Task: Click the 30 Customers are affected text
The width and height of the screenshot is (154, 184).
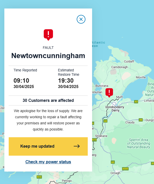Action: pyautogui.click(x=48, y=100)
